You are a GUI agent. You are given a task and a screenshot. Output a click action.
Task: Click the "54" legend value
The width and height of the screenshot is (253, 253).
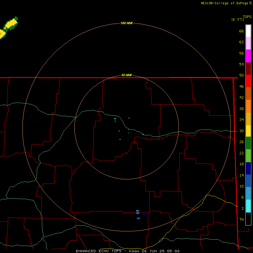coord(241,64)
